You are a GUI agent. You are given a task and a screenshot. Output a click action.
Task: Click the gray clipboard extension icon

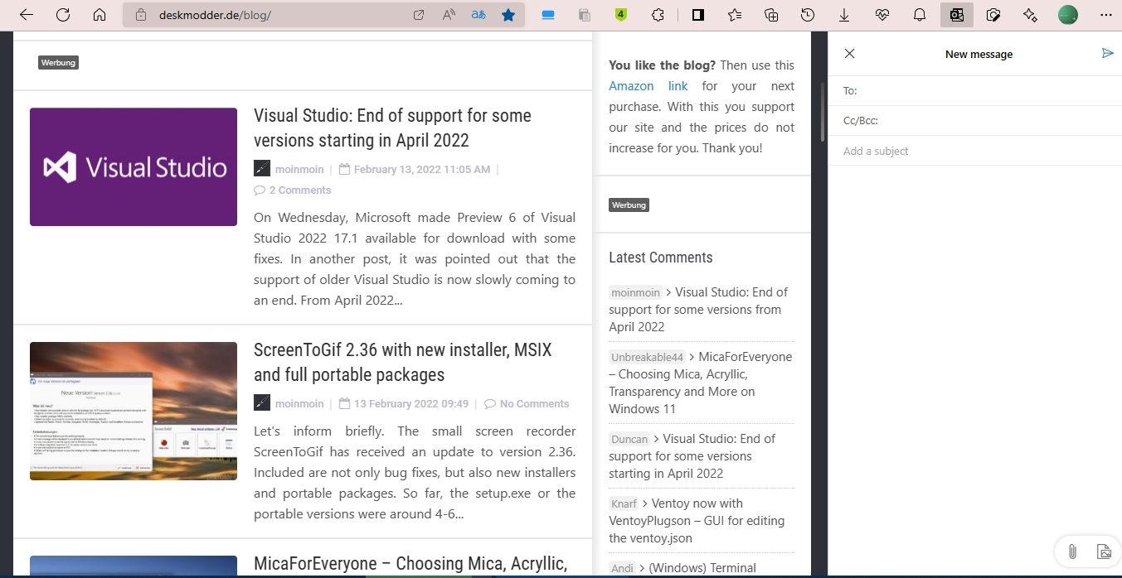point(585,15)
